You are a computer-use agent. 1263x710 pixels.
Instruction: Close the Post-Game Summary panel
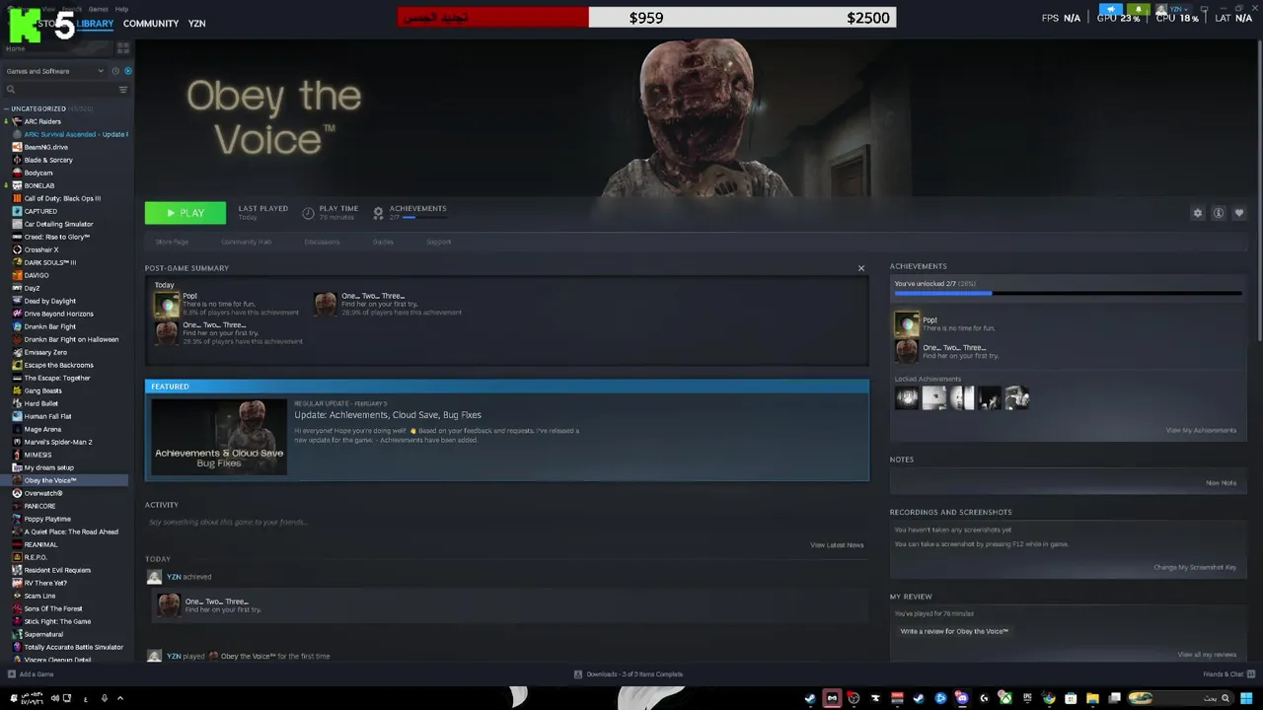point(860,268)
